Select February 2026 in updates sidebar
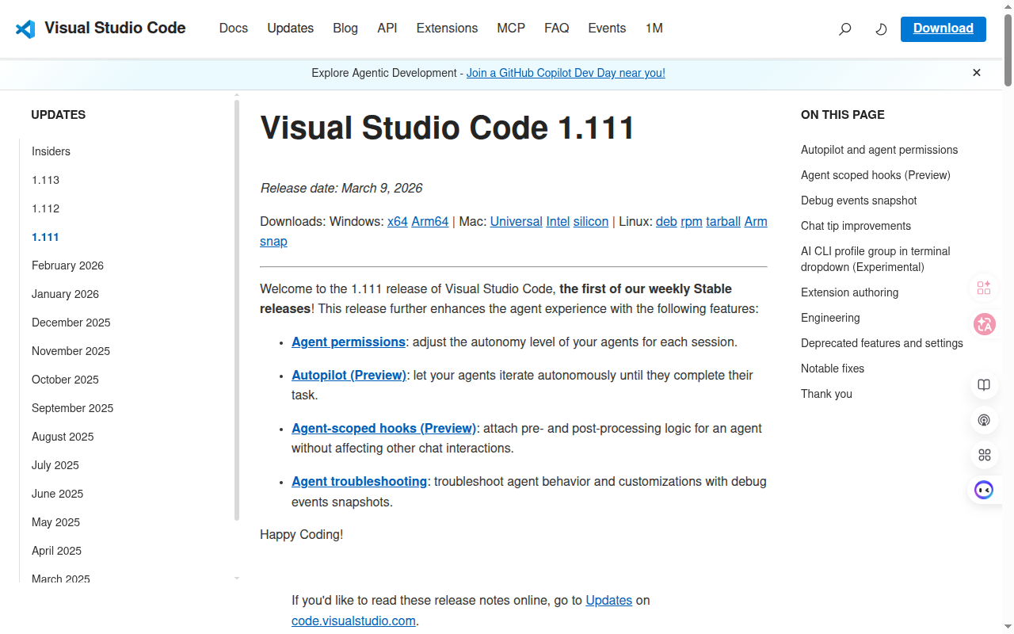Viewport: 1014px width, 634px height. [x=67, y=265]
